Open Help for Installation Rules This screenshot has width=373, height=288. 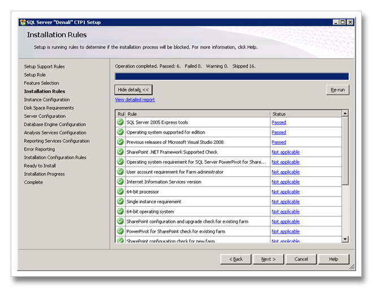[334, 259]
